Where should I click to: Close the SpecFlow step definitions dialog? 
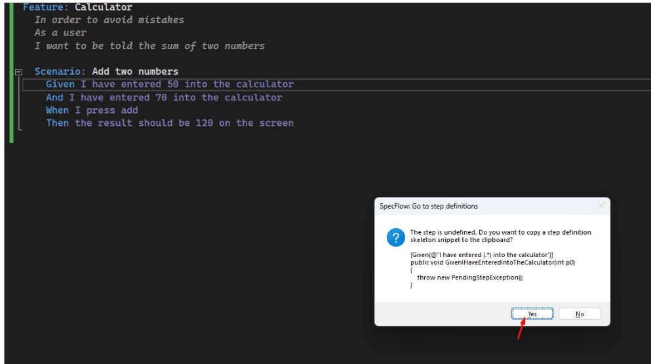pyautogui.click(x=601, y=206)
